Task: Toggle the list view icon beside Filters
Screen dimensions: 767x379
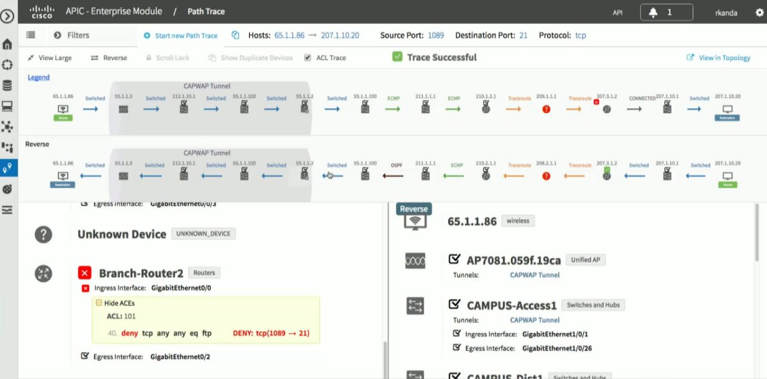Action: pos(30,35)
